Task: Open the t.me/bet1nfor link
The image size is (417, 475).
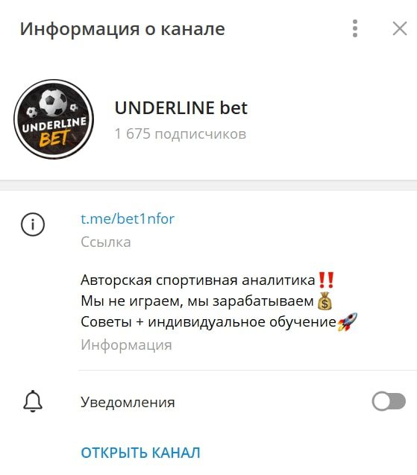Action: pos(128,218)
